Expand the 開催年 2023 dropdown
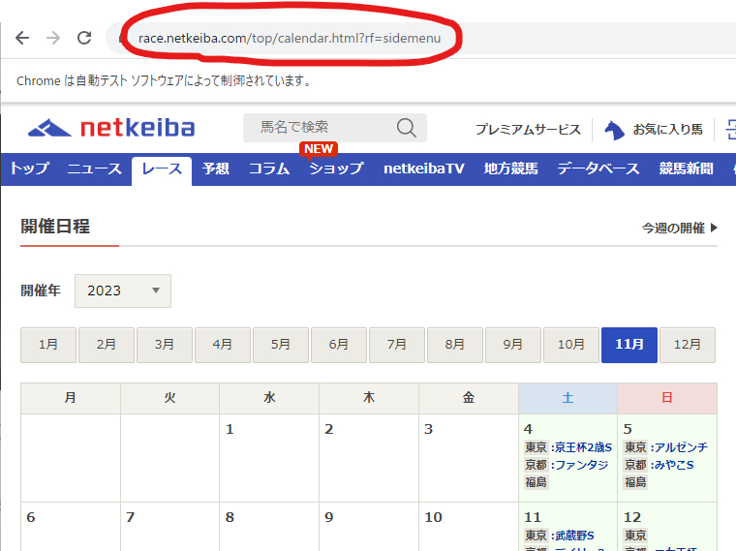The image size is (736, 551). 123,291
